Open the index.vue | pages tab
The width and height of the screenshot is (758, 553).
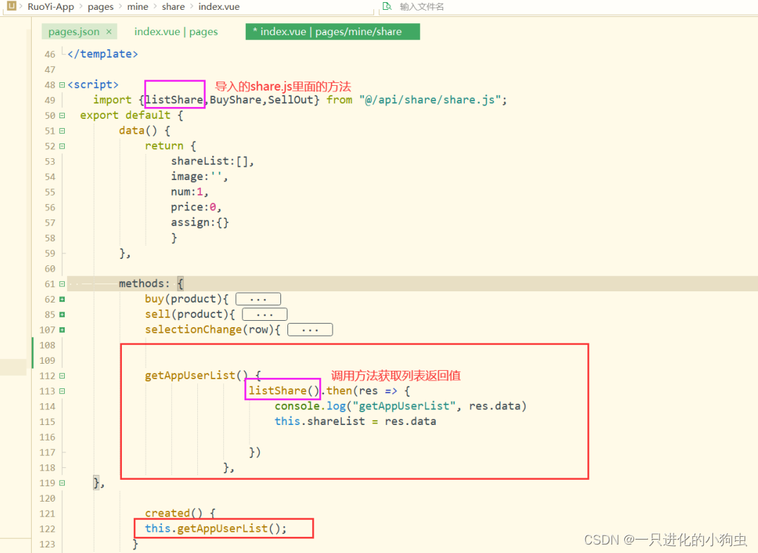tap(176, 32)
